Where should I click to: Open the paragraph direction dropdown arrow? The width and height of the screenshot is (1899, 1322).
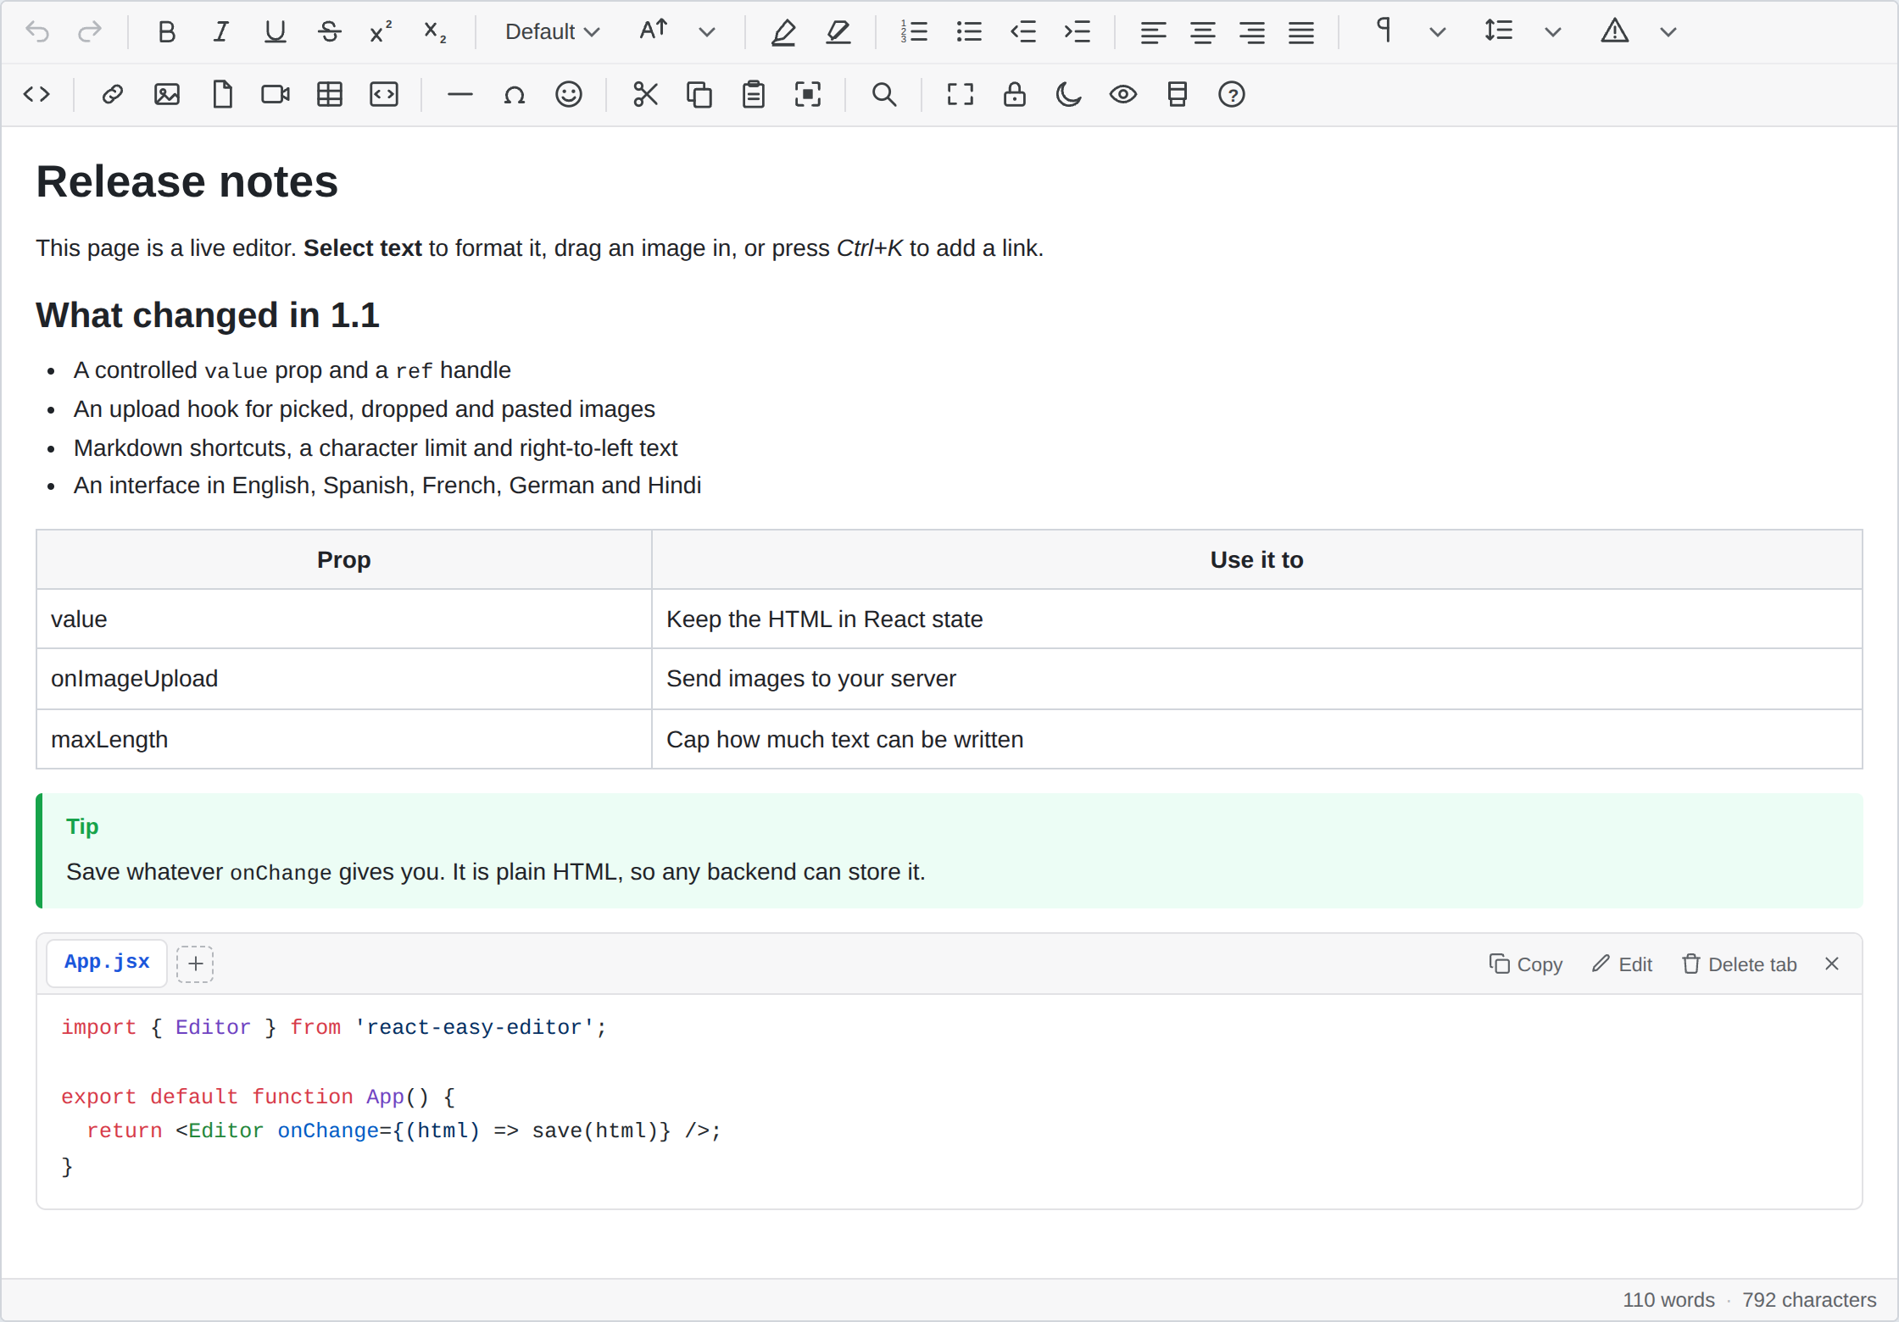tap(1437, 32)
